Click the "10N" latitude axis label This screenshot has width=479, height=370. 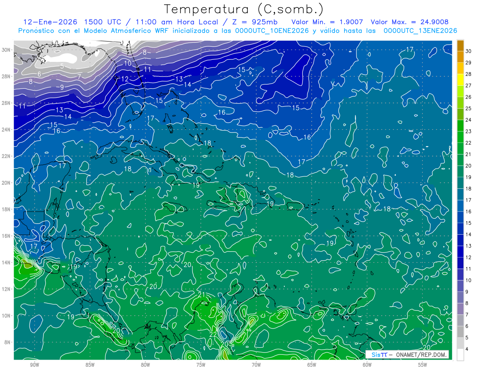coord(6,315)
